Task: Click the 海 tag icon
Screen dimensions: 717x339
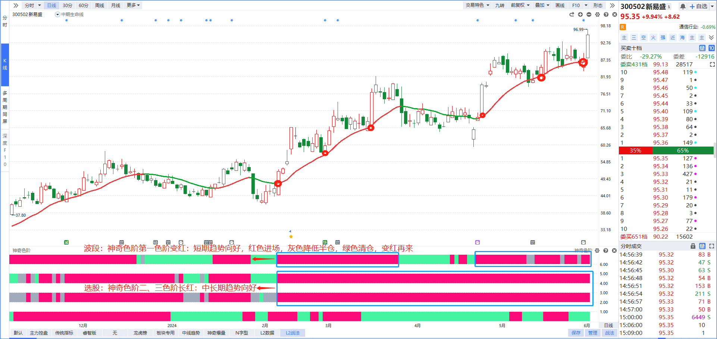Action: [682, 38]
